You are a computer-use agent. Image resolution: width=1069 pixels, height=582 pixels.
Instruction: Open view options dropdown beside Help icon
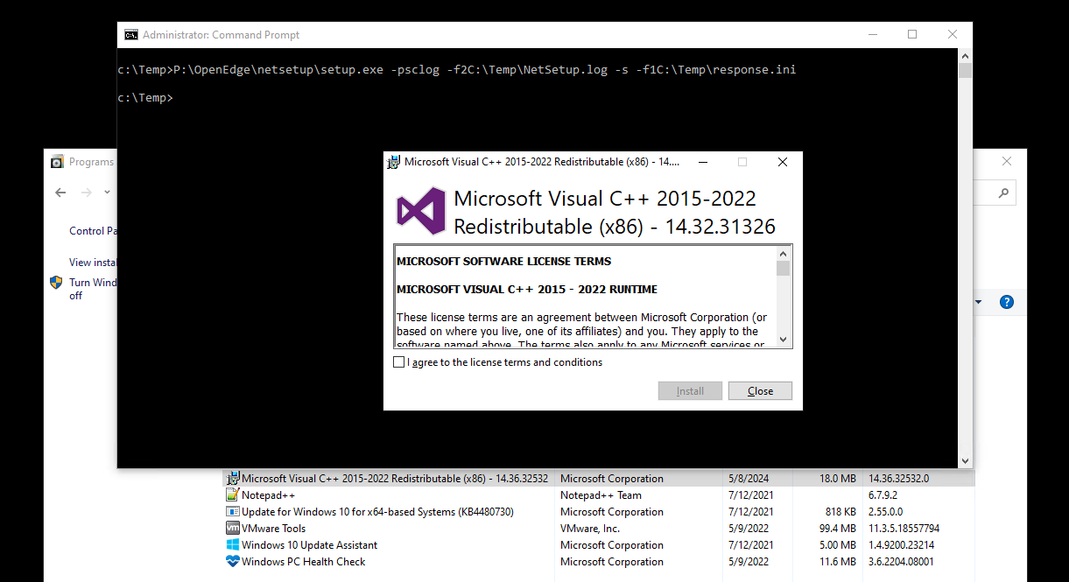979,302
